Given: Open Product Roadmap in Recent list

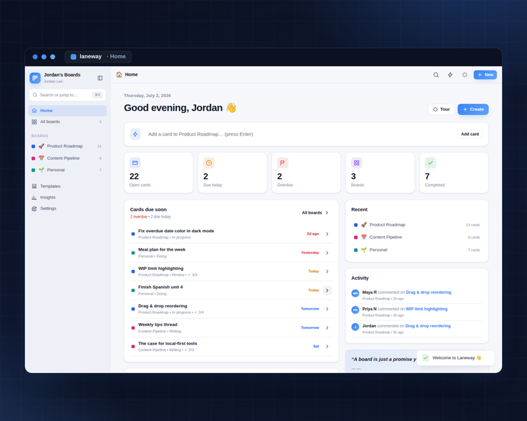Looking at the screenshot, I should 417,225.
